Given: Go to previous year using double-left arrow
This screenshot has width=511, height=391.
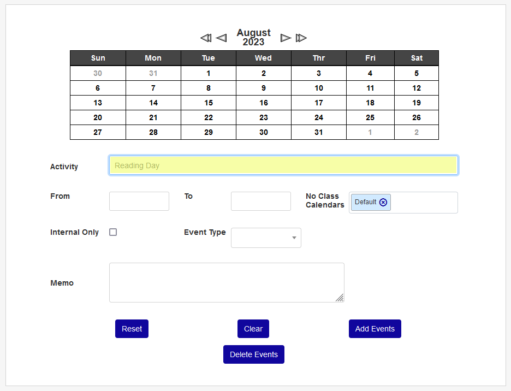Looking at the screenshot, I should [x=205, y=38].
